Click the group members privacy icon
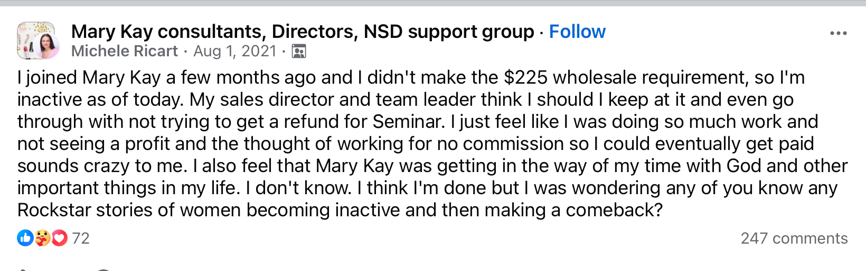Image resolution: width=866 pixels, height=271 pixels. (x=299, y=51)
